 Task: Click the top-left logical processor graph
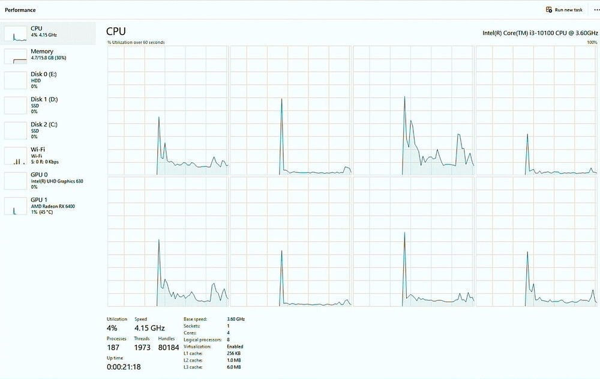(167, 111)
